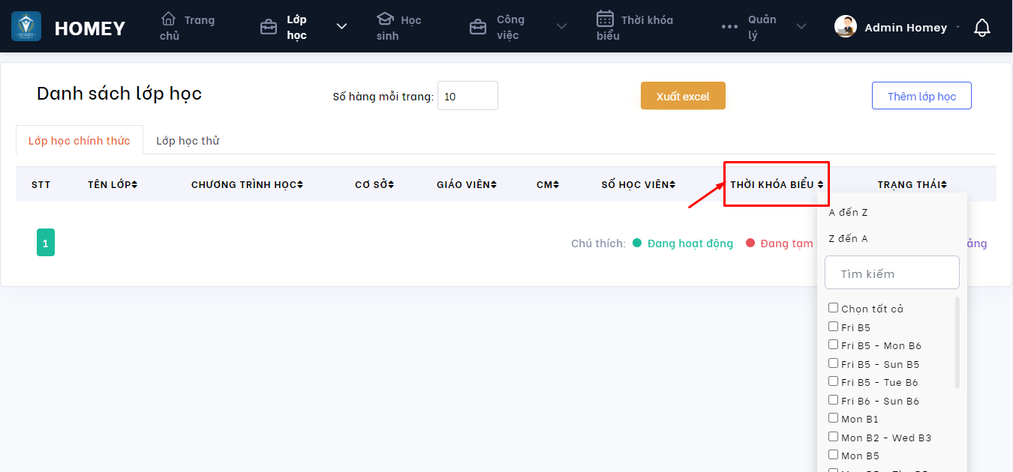Expand the Admin Homey account dropdown
Viewport: 1013px width, 472px height.
tap(957, 28)
